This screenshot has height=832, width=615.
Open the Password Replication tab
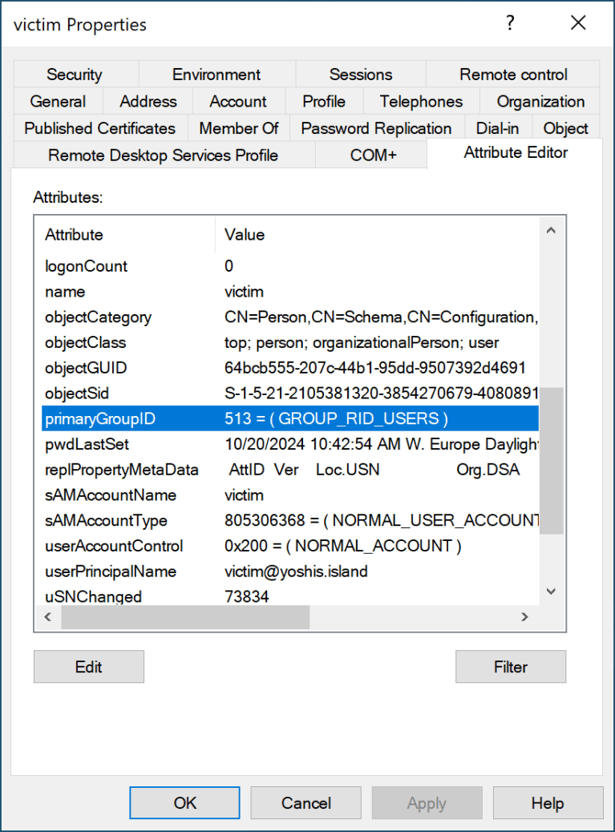pos(375,127)
